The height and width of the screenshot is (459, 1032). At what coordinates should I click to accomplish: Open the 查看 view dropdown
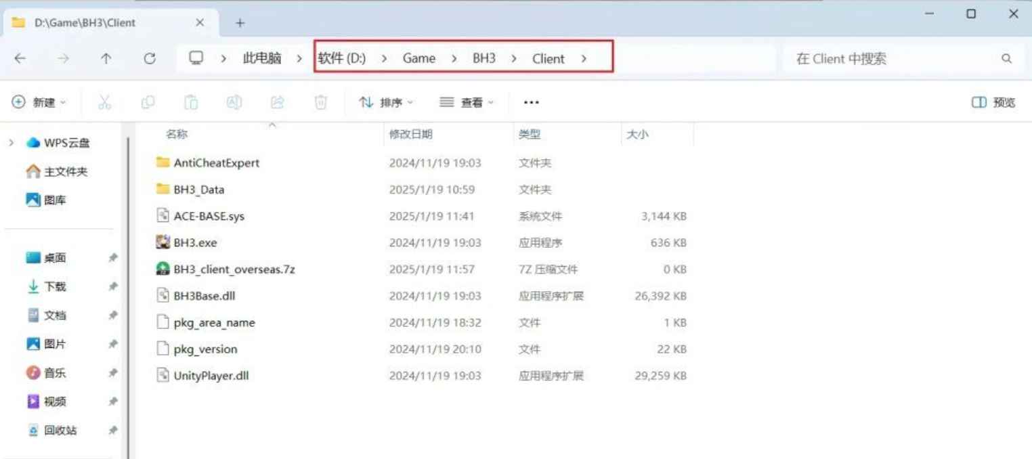pyautogui.click(x=465, y=102)
